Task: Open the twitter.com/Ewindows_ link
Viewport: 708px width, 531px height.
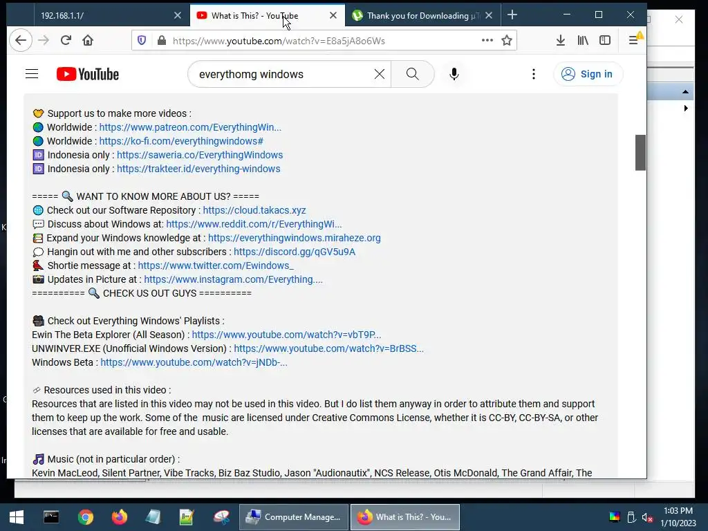Action: click(216, 265)
